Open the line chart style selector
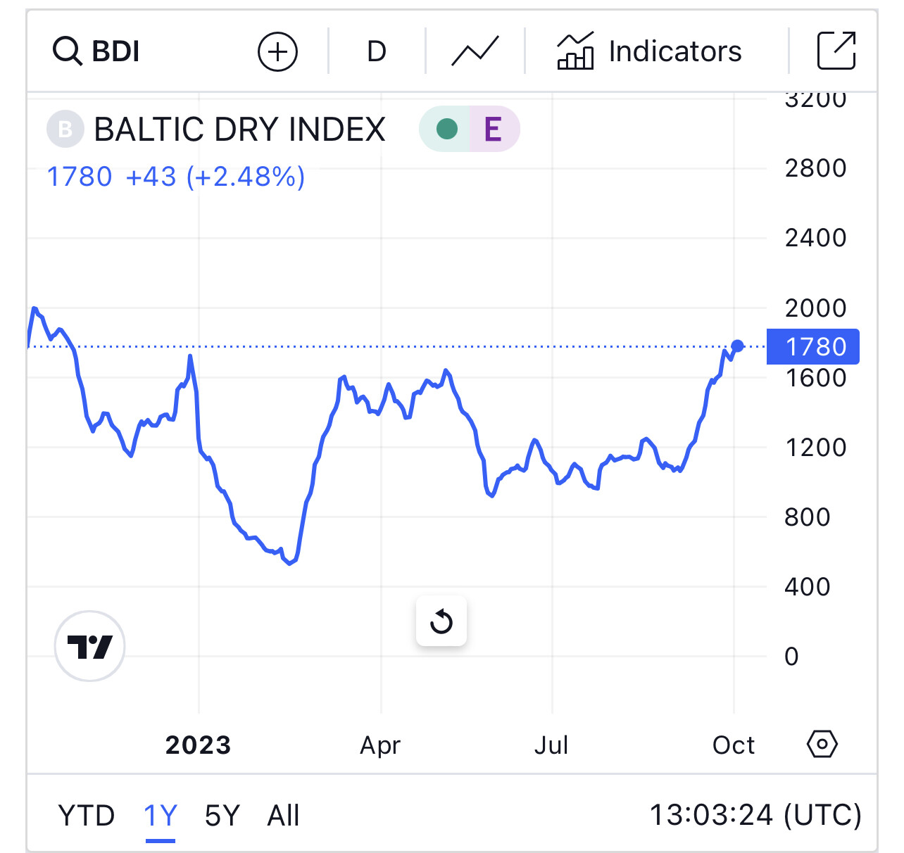 475,51
